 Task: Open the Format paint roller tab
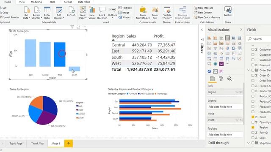tap(221, 79)
